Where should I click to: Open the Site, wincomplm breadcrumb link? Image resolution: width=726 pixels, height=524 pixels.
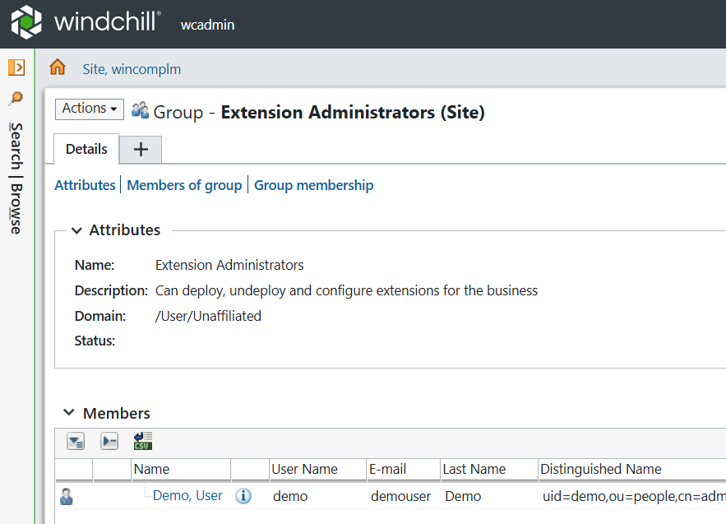132,69
